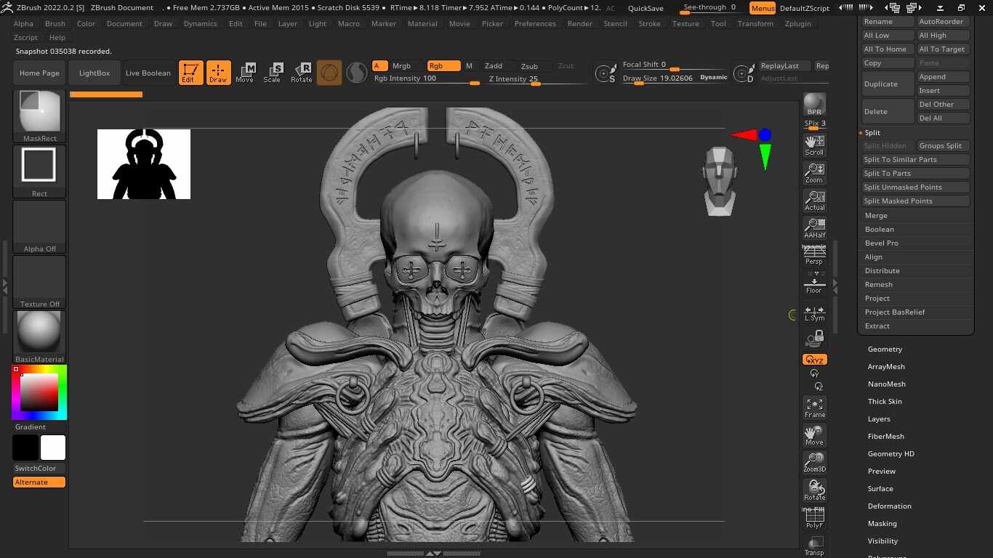This screenshot has width=993, height=558.
Task: Click the Scroll document icon
Action: point(814,145)
